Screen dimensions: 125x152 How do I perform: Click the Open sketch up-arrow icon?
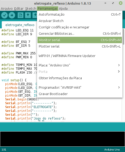pyautogui.click(x=28, y=15)
